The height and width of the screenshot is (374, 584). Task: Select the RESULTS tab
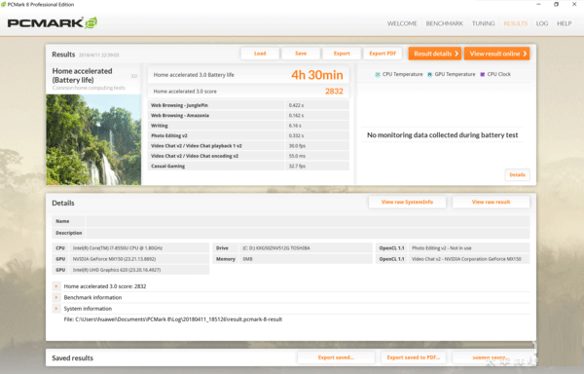tap(516, 23)
